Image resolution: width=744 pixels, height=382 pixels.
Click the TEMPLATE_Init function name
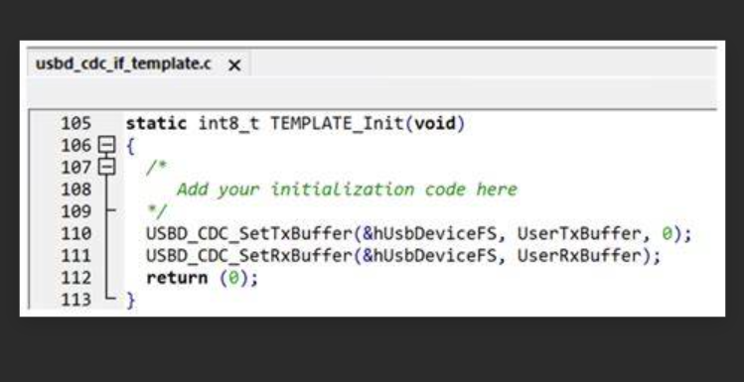tap(337, 124)
